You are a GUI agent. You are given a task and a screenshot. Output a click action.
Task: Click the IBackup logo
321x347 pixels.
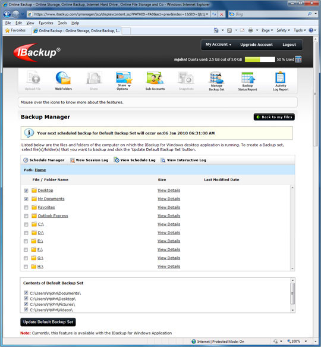pos(36,52)
